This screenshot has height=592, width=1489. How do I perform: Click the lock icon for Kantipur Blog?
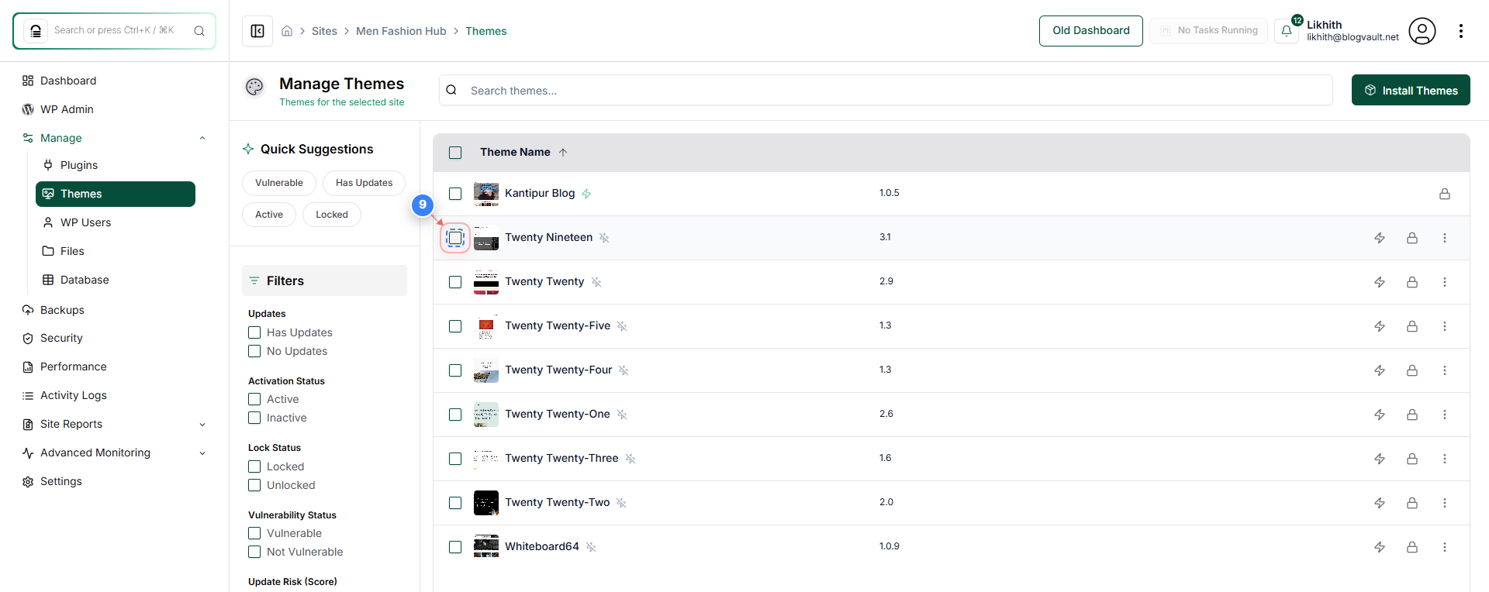coord(1445,194)
